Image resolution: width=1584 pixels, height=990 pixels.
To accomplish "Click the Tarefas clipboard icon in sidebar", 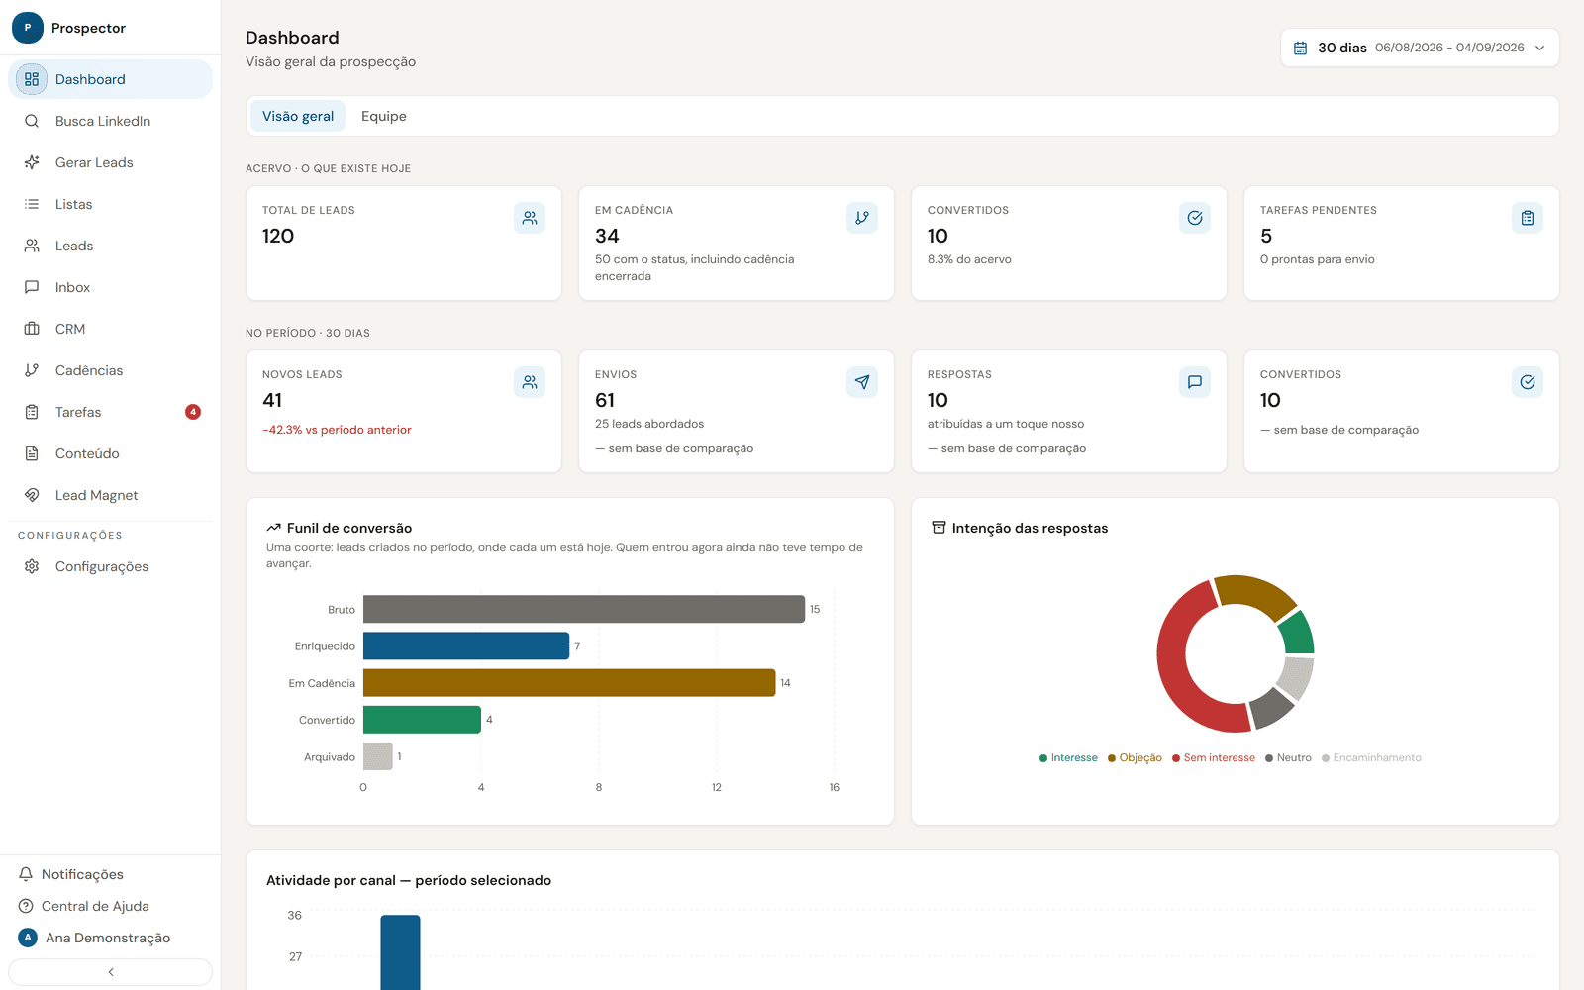I will click(32, 412).
